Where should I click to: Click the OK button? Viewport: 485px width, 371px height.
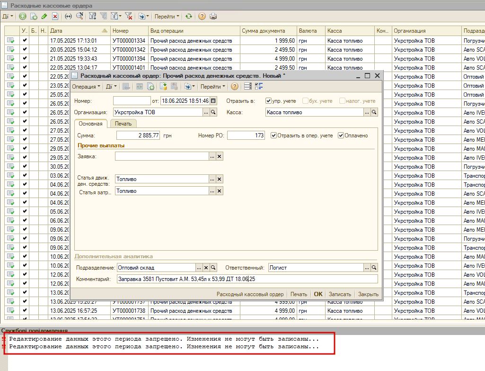pos(318,294)
